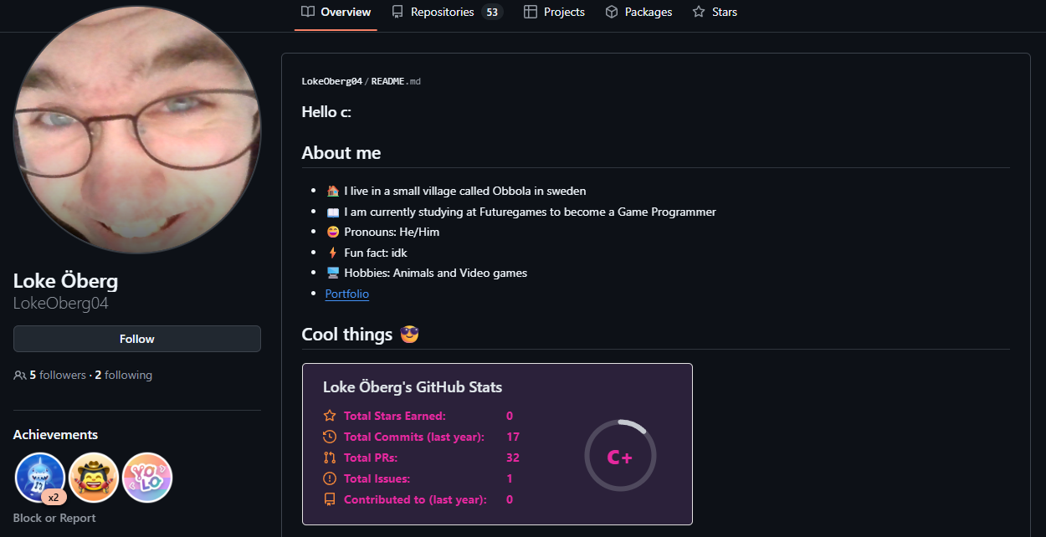Screen dimensions: 1046x537
Task: View the 5 followers list
Action: (58, 376)
